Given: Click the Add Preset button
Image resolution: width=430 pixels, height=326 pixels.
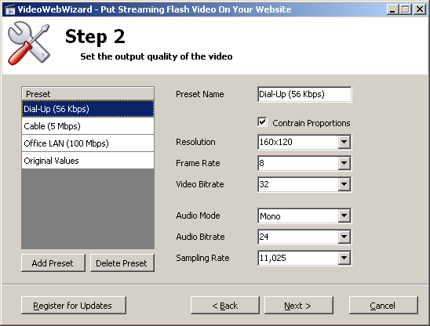Looking at the screenshot, I should (x=53, y=263).
